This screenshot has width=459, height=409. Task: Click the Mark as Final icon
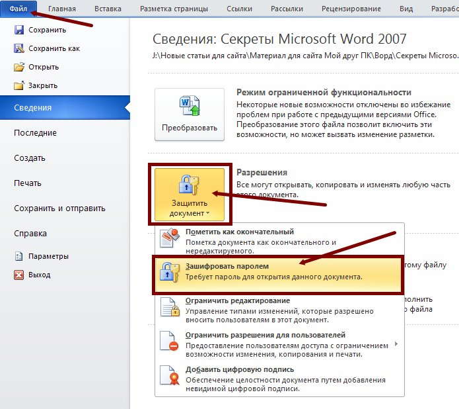(170, 238)
